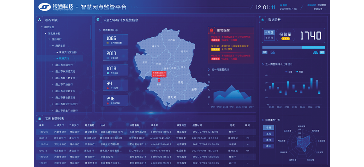364x167 pixels.
Task: Click the 实时报警列表 header icon
Action: (39, 118)
